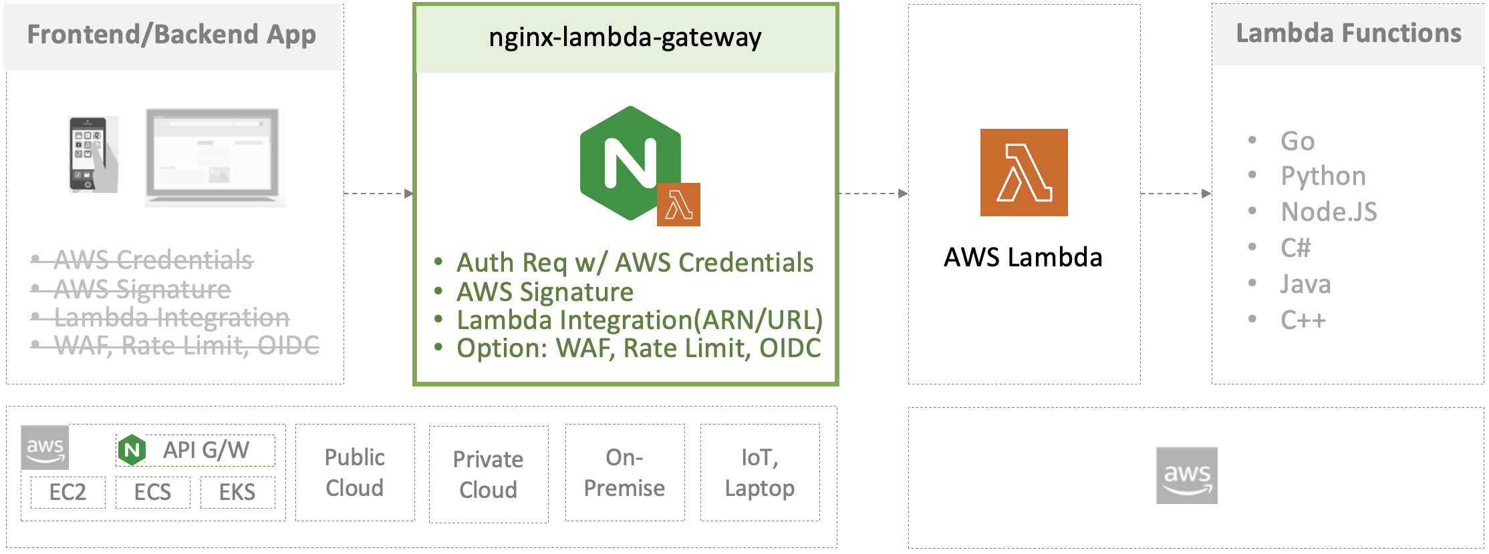The image size is (1489, 554).
Task: Click the Lambda Functions heading
Action: (x=1348, y=33)
